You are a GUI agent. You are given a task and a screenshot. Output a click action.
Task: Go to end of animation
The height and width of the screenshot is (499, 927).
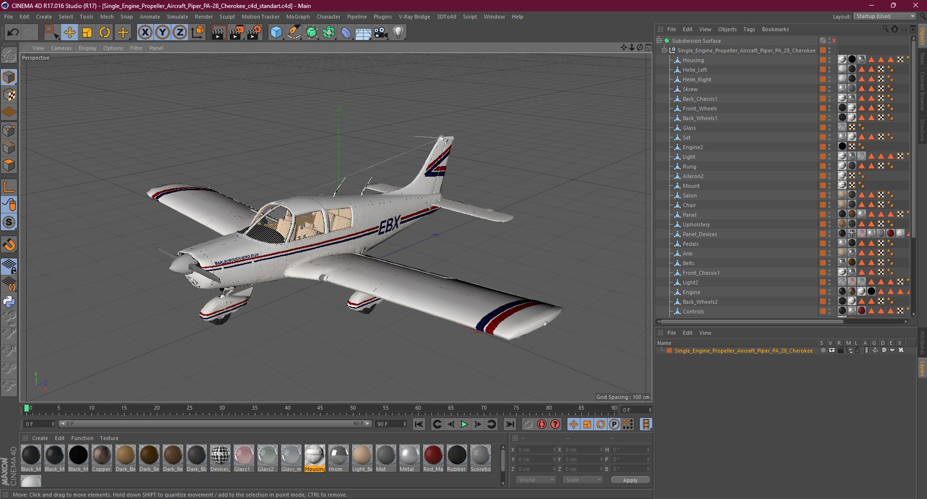(x=509, y=424)
